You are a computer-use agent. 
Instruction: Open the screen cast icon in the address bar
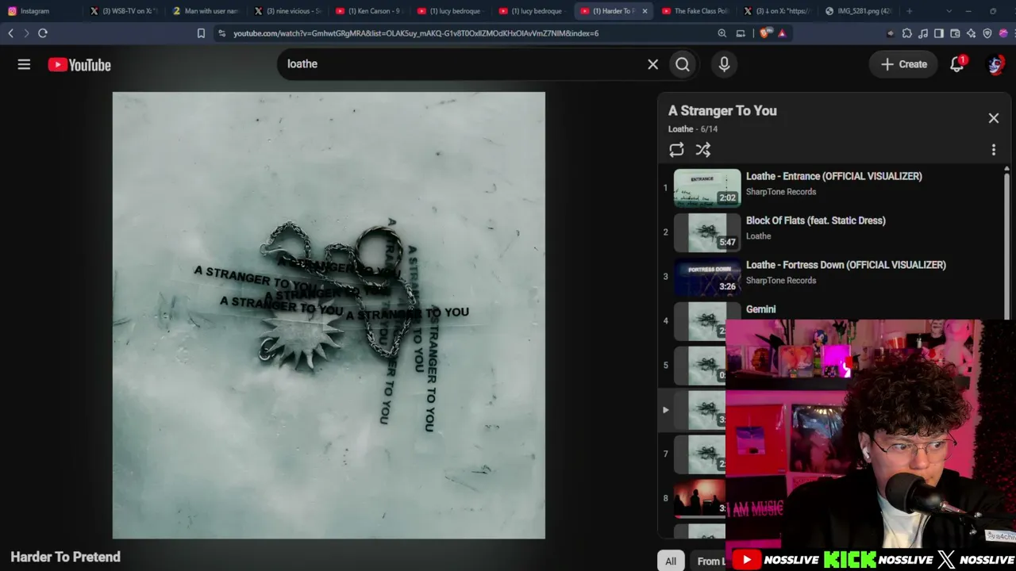741,33
